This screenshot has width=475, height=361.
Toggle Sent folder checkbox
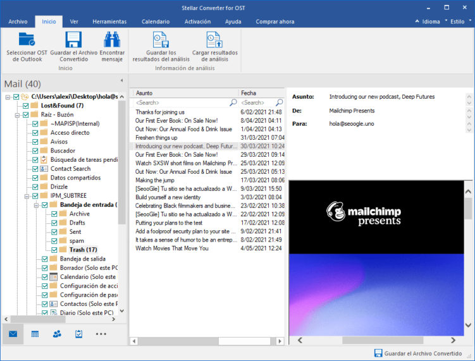54,232
